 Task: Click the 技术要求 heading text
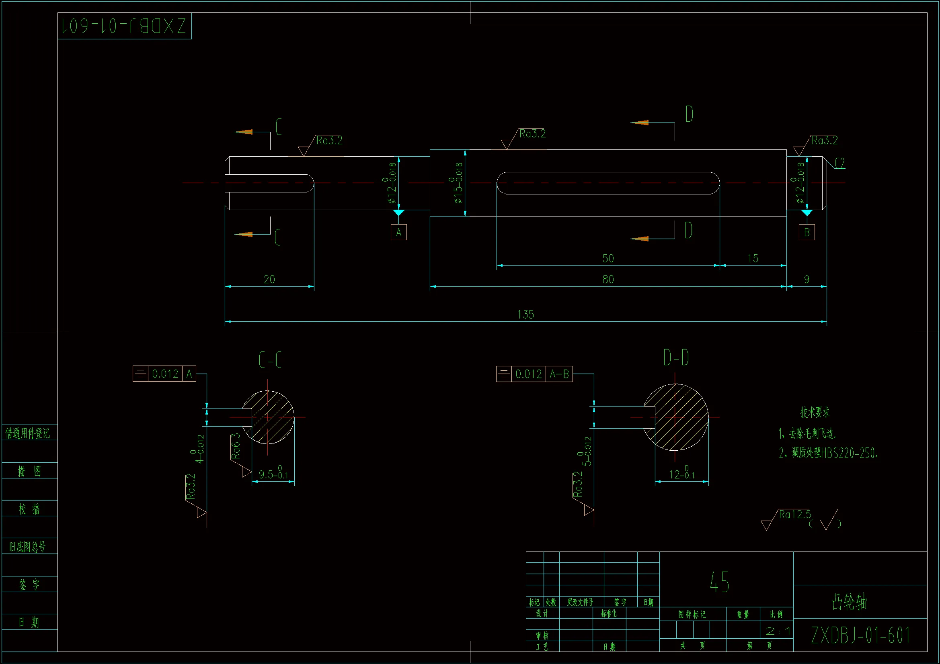point(815,413)
